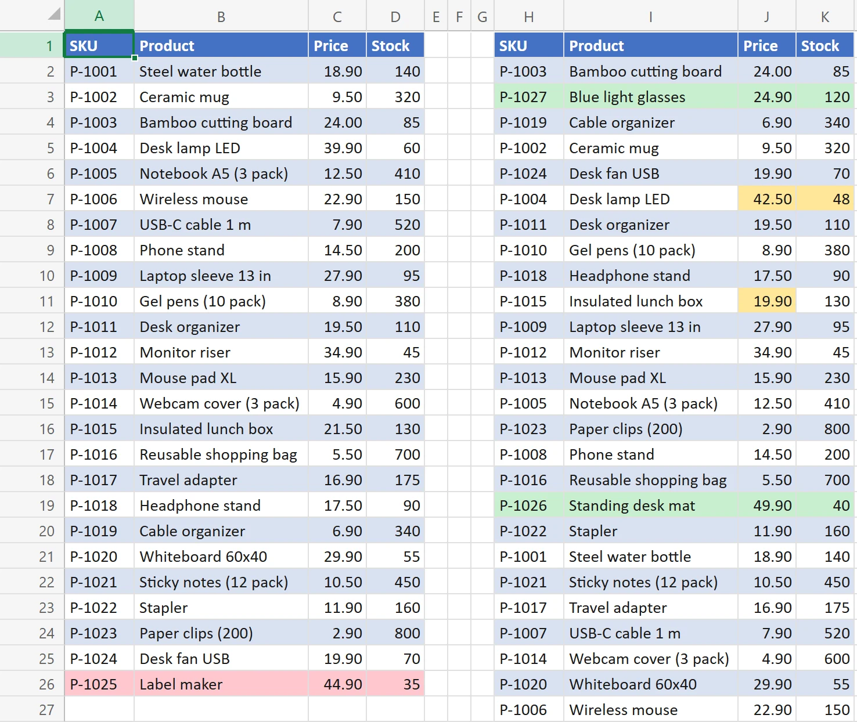This screenshot has width=857, height=722.
Task: Click 'USB-C cable 1 m' in column I
Action: coord(651,633)
